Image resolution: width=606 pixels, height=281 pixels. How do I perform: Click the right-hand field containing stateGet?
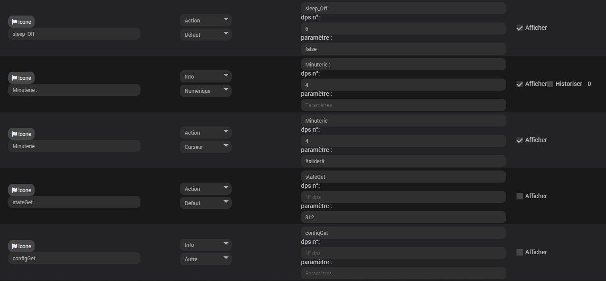pos(403,177)
